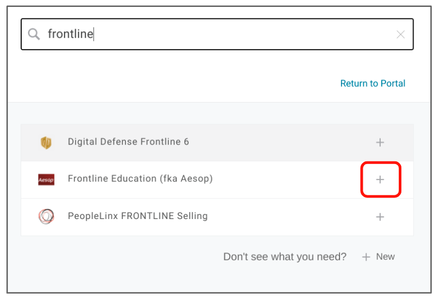Image resolution: width=439 pixels, height=300 pixels.
Task: Click the red Aesop logo
Action: click(46, 179)
